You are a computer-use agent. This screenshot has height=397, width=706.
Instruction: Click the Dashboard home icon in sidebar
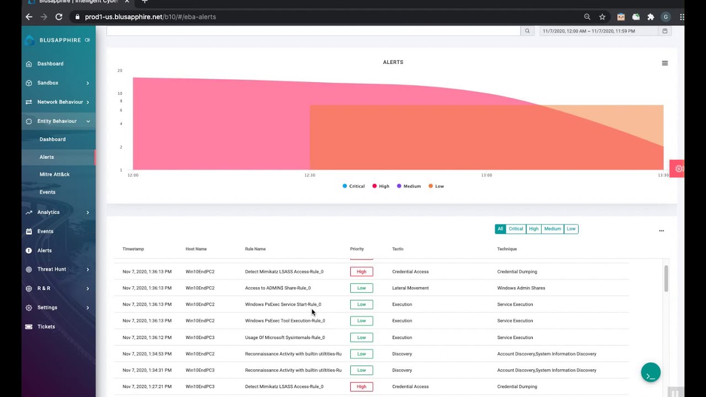pos(29,64)
